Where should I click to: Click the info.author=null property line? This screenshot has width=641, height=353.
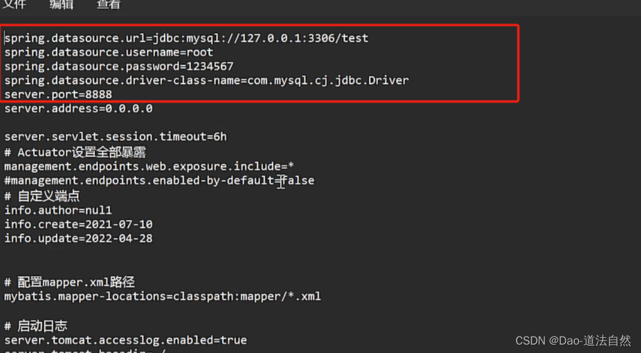[57, 210]
